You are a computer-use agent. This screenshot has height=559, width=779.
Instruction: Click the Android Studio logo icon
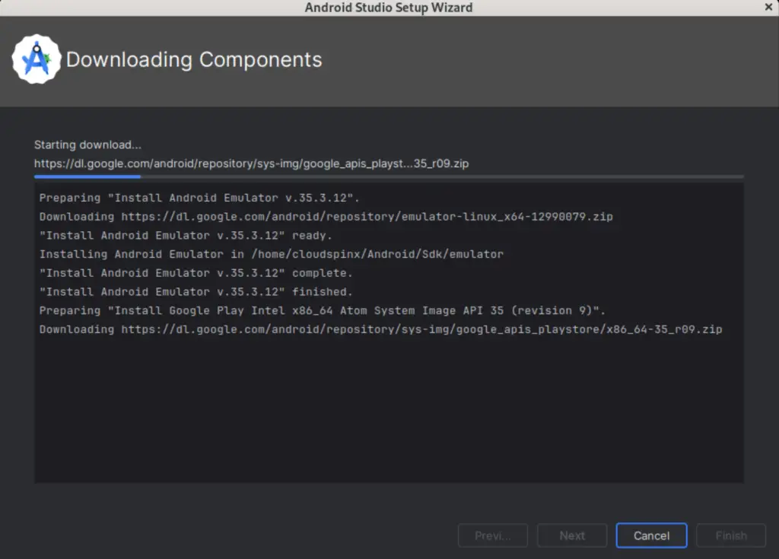(x=37, y=59)
